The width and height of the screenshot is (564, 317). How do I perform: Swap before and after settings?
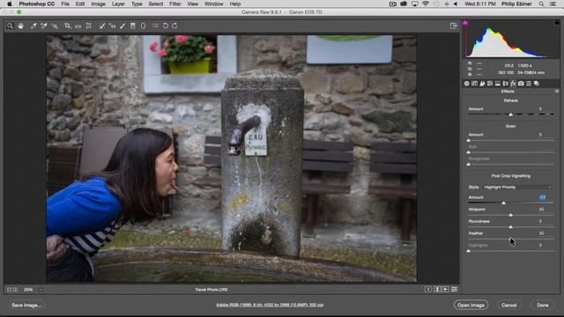pos(437,290)
